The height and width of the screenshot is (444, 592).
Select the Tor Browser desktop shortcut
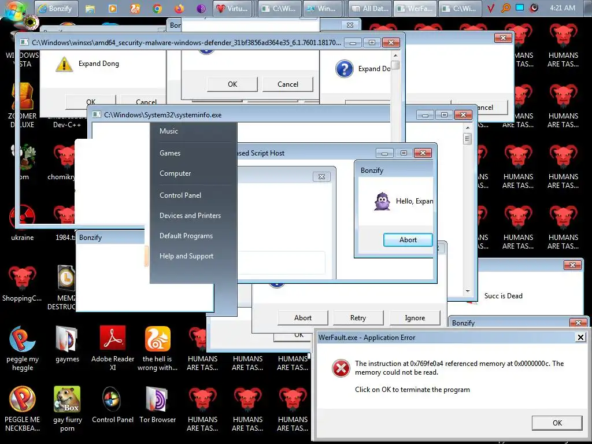pyautogui.click(x=157, y=404)
